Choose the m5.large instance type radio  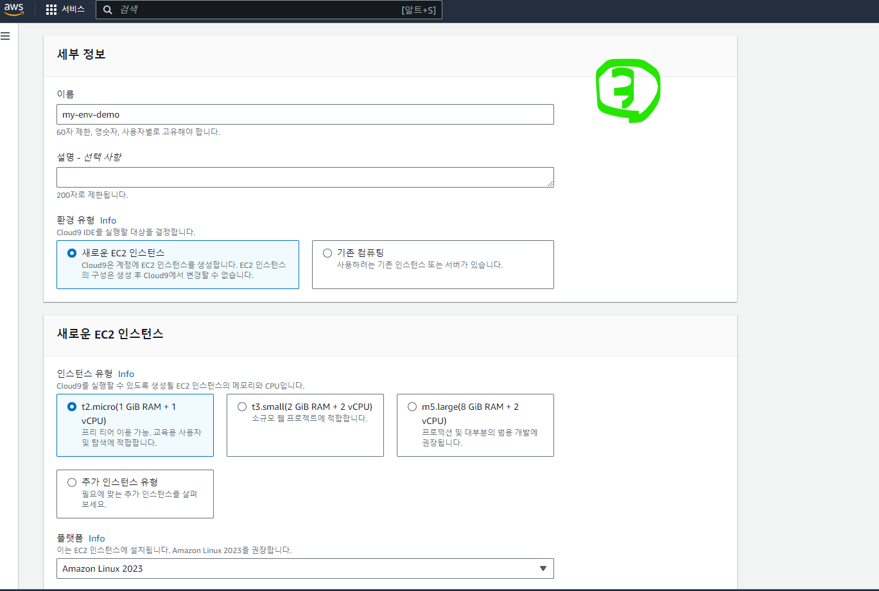click(x=412, y=407)
